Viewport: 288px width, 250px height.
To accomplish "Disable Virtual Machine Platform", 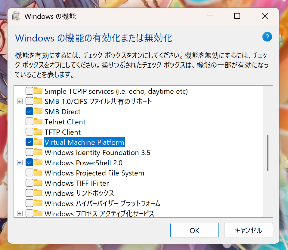I will coord(29,142).
